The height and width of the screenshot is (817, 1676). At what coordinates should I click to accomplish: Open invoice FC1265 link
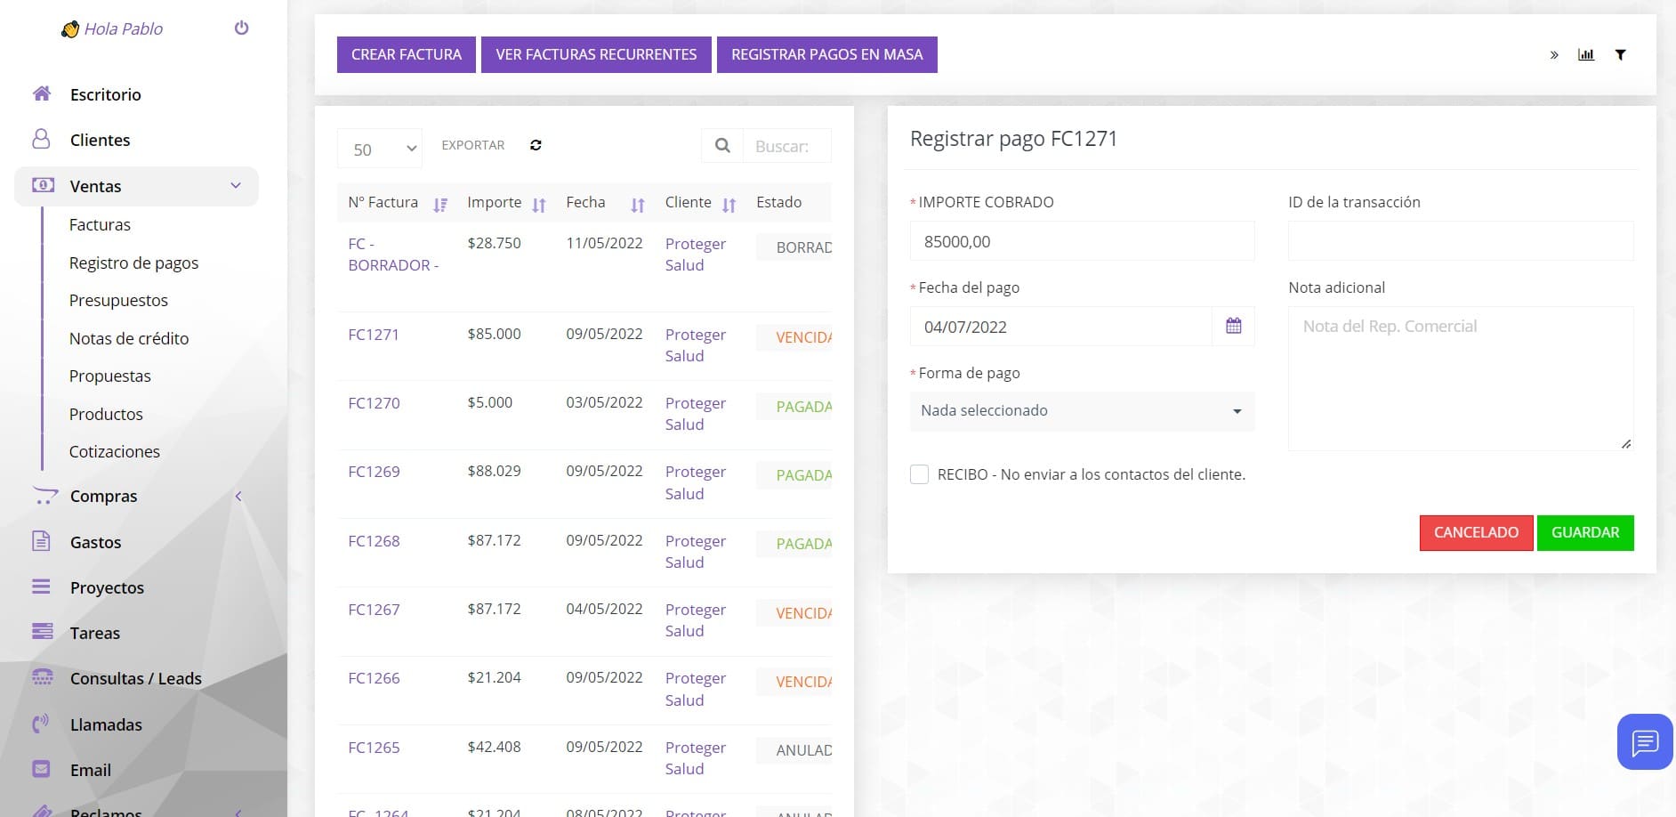(x=374, y=748)
